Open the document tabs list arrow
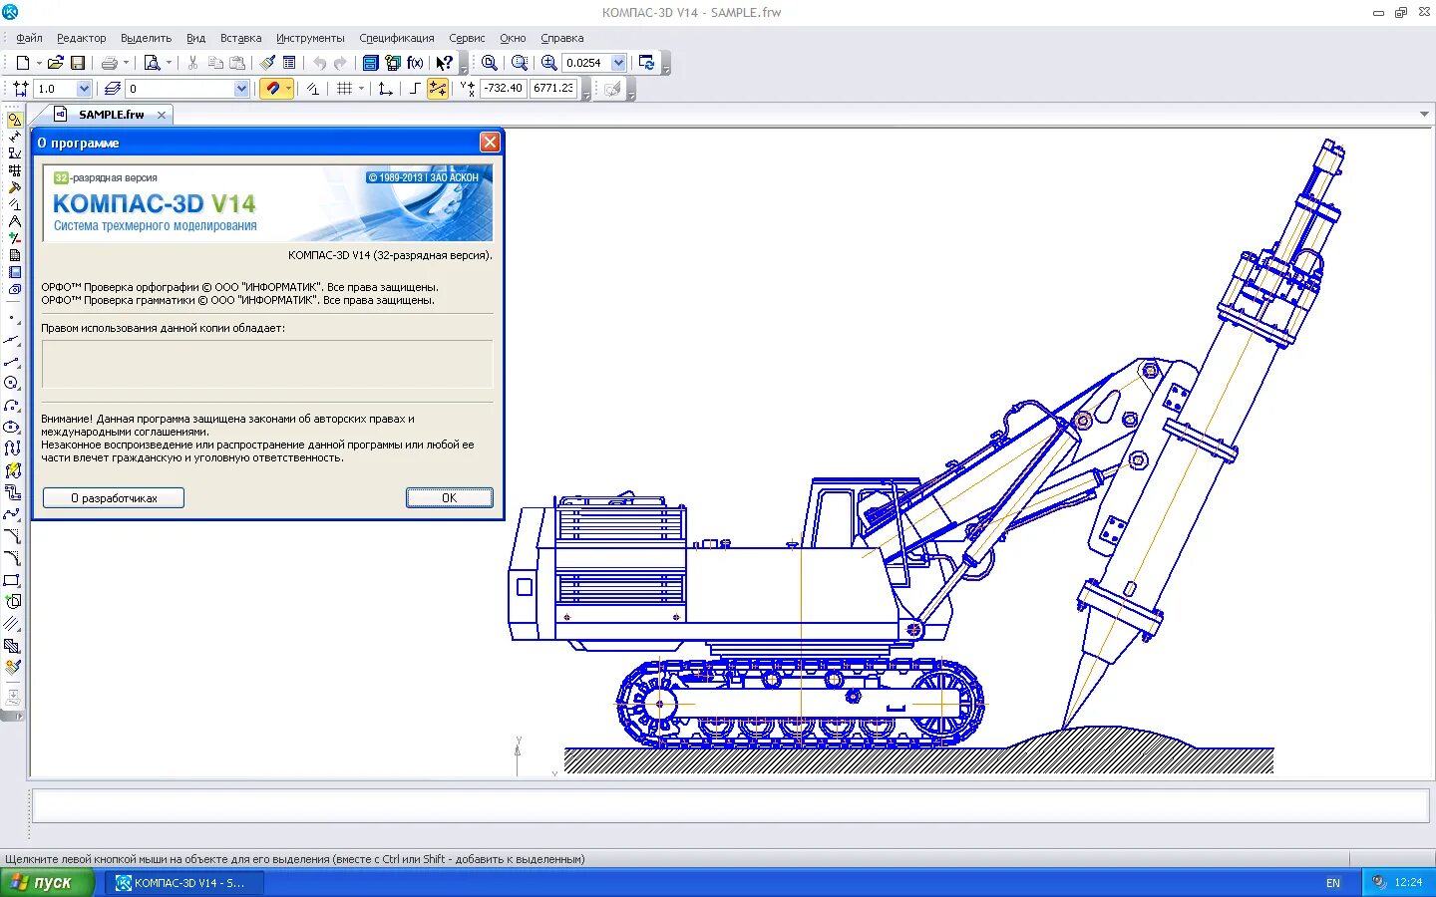 point(1424,114)
